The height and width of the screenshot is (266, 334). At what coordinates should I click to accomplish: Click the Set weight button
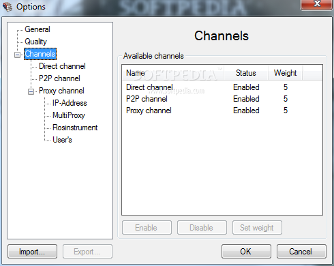(257, 228)
